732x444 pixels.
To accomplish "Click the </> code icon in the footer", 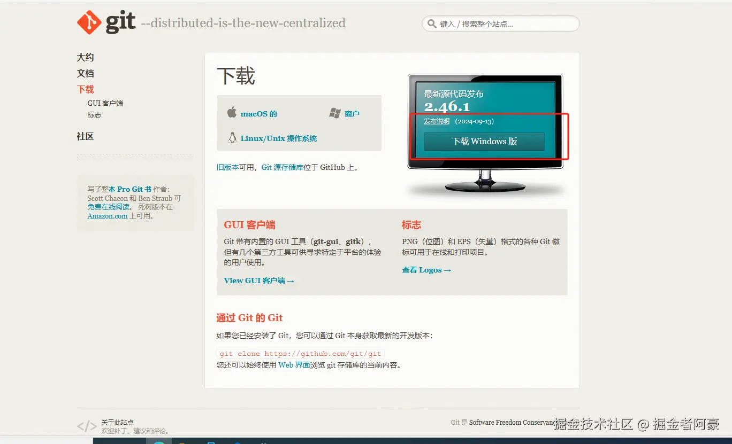I will pos(87,426).
